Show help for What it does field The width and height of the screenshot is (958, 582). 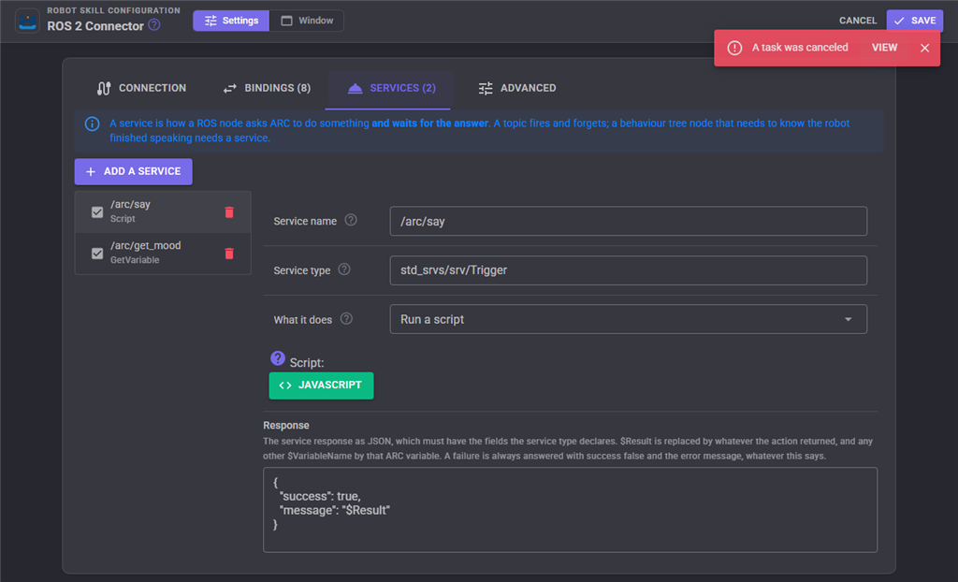[x=346, y=318]
